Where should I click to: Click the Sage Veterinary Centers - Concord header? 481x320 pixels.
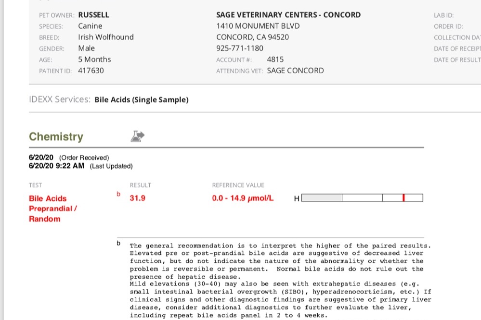click(288, 15)
